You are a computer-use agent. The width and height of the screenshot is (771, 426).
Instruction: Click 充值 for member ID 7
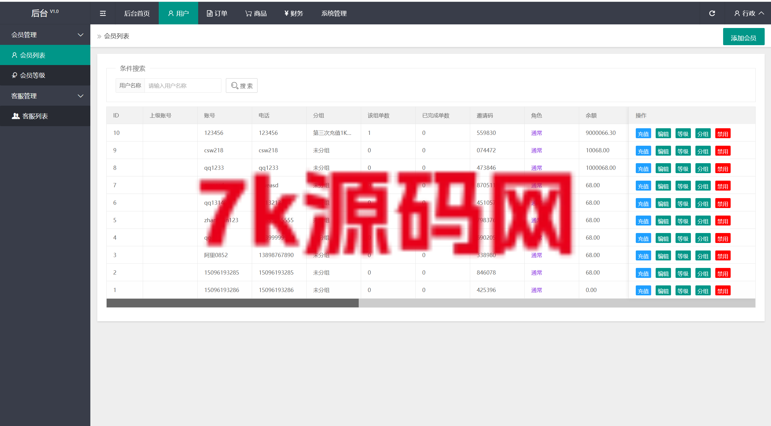click(x=643, y=186)
